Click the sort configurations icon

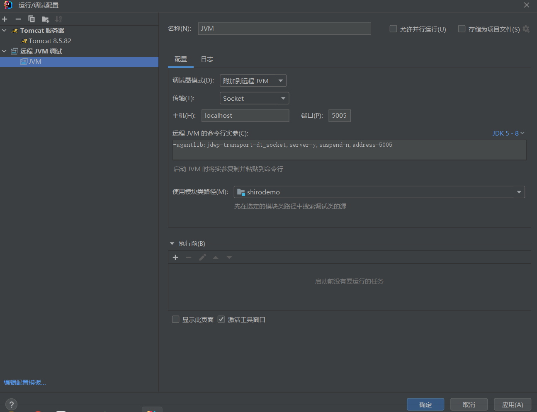pos(58,19)
